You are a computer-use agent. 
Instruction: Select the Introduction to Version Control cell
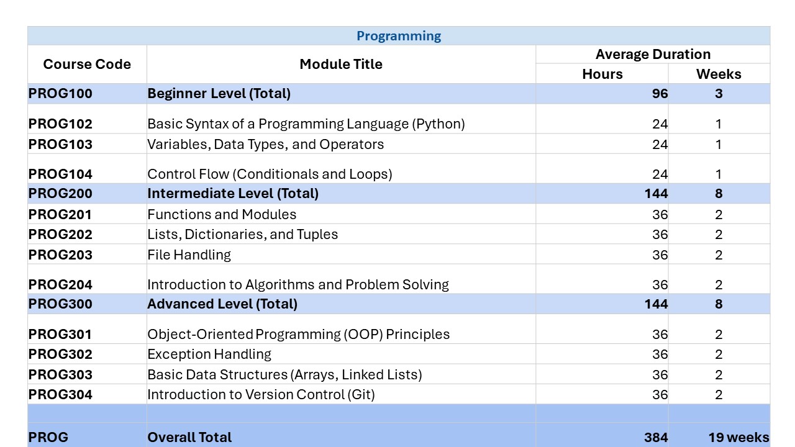pyautogui.click(x=261, y=394)
